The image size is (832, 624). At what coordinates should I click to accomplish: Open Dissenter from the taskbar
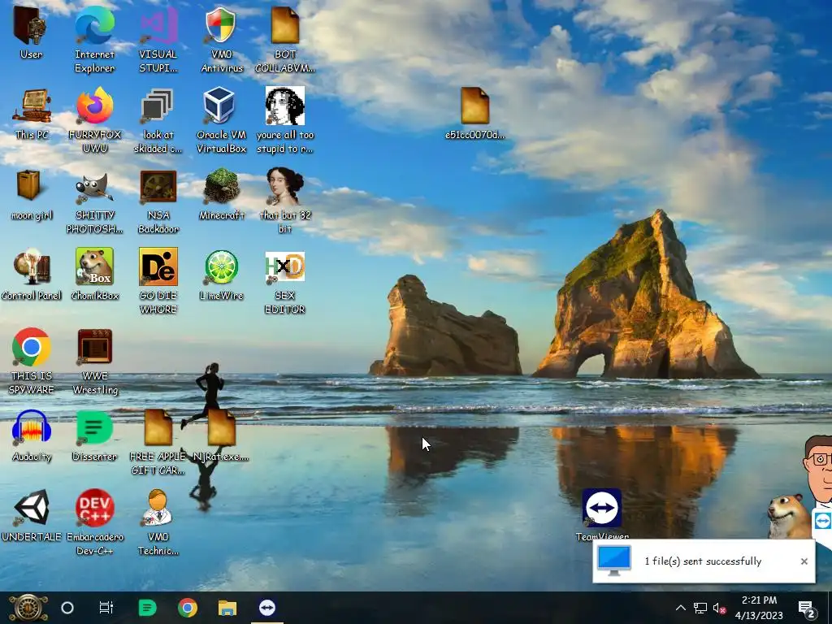pyautogui.click(x=147, y=608)
